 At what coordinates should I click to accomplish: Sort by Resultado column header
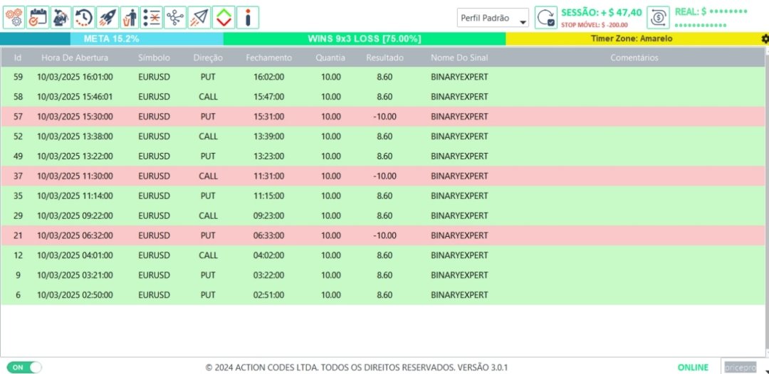(384, 58)
